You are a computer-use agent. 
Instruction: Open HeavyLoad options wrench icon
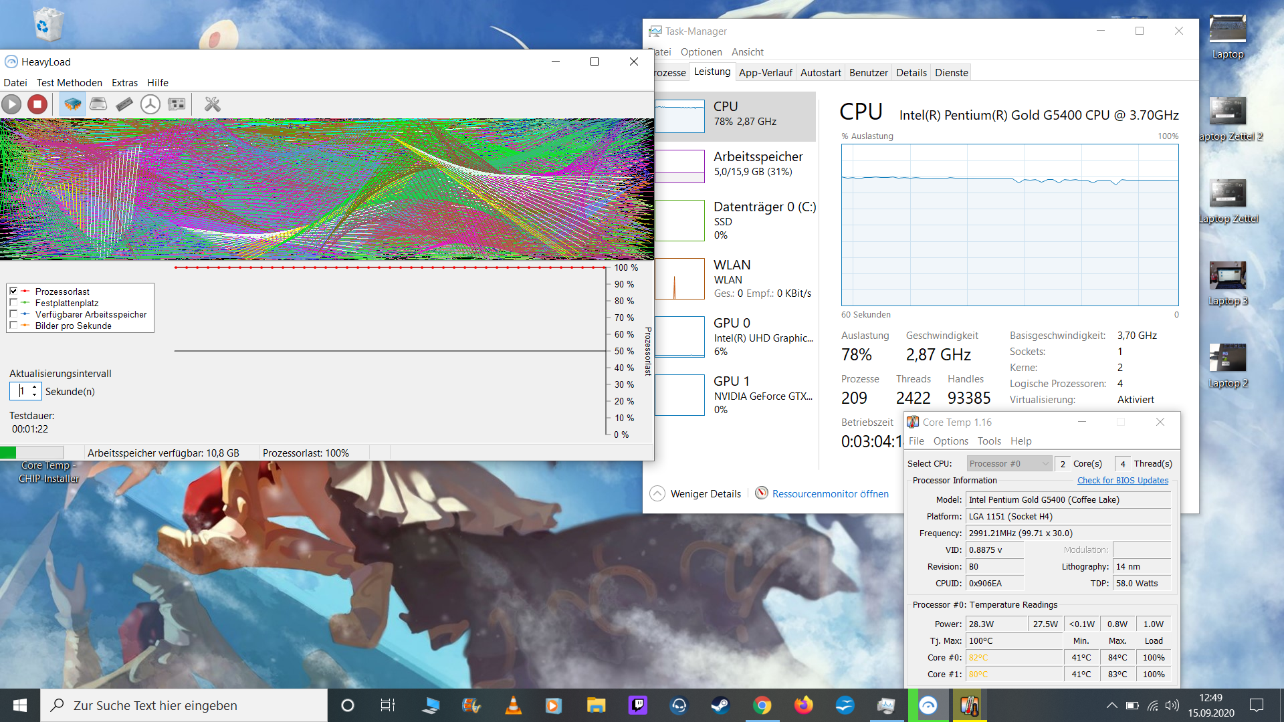(x=212, y=104)
